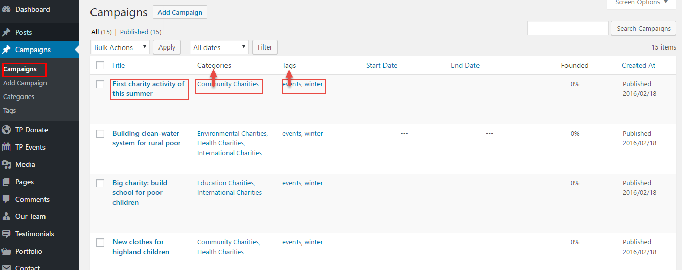Screen dimensions: 682x270
Task: Click the search campaigns text field
Action: coord(567,29)
